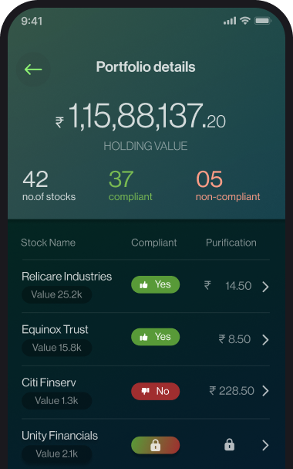This screenshot has width=293, height=469.
Task: Click the red No badge for Citi Finserv
Action: 155,391
